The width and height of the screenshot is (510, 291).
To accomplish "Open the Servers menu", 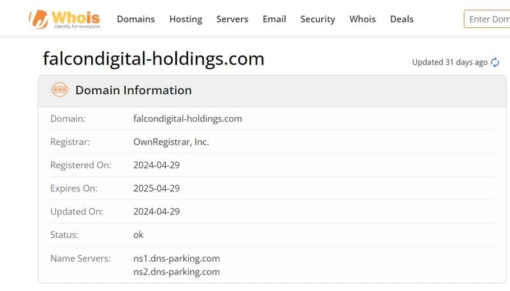I will [x=232, y=19].
